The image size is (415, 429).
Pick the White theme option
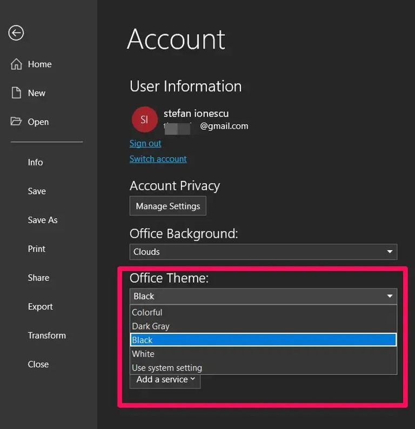pos(143,354)
